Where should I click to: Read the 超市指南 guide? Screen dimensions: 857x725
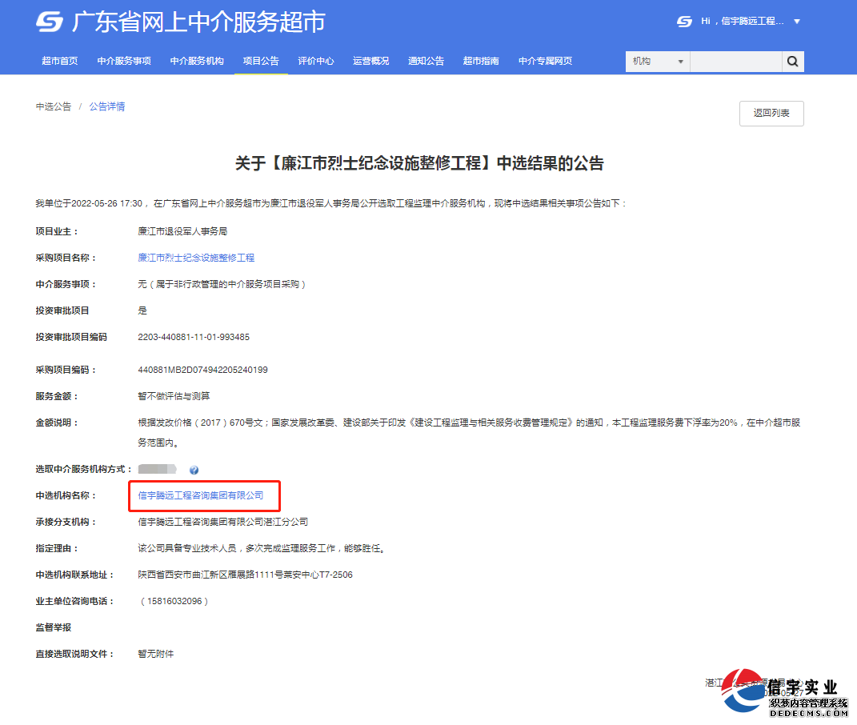(480, 60)
